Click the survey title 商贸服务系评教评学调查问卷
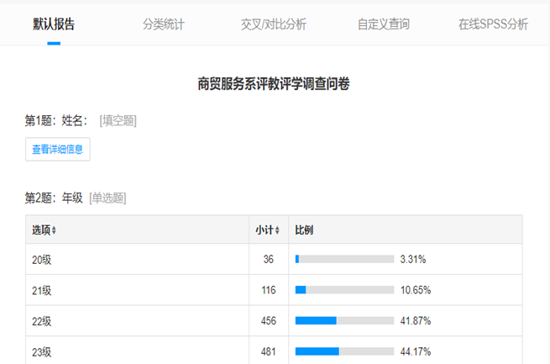 tap(274, 83)
